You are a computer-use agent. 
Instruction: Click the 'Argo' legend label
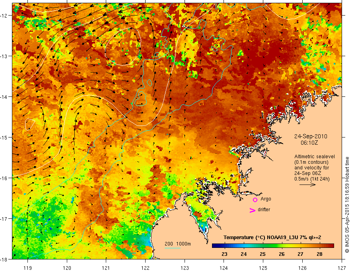pyautogui.click(x=266, y=199)
